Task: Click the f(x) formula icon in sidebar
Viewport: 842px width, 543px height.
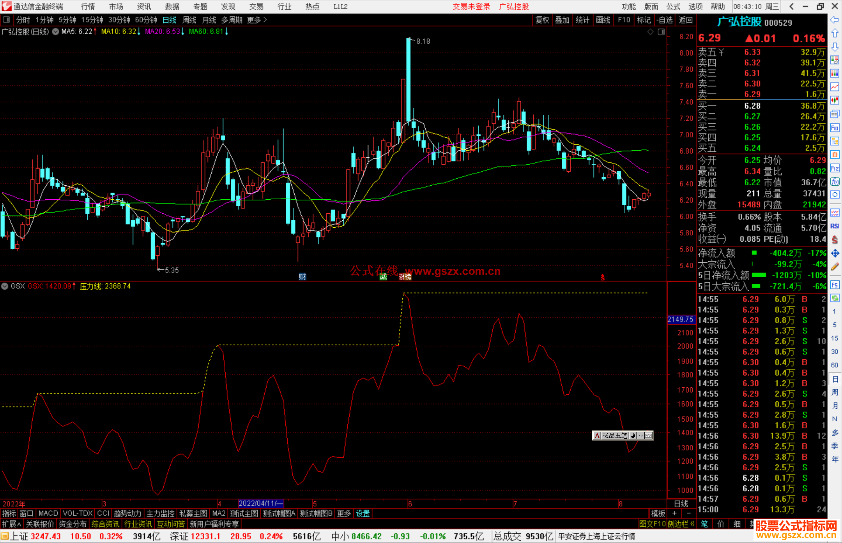Action: 835,181
